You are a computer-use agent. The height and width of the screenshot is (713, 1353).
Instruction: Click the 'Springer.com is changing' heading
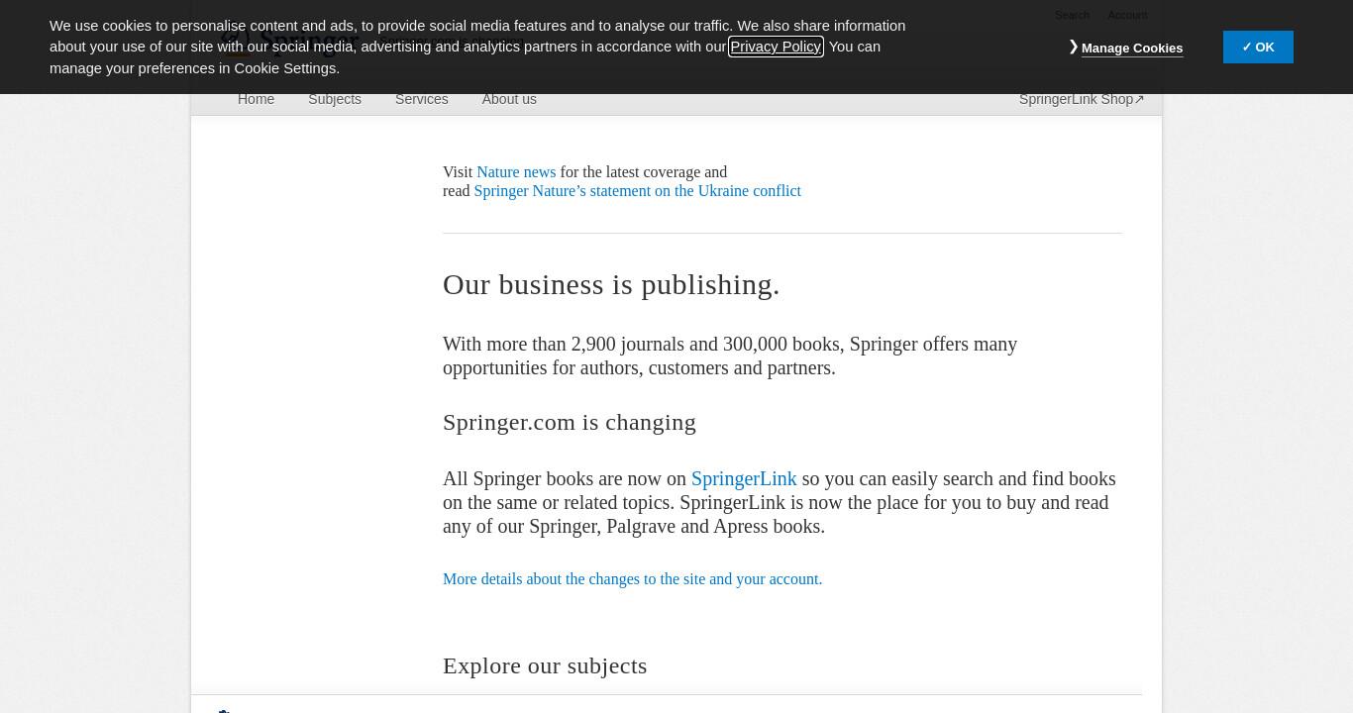pyautogui.click(x=570, y=422)
